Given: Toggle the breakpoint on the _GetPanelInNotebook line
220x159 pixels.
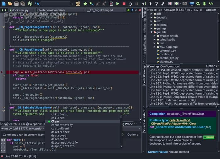Looking at the screenshot, I should coord(2,72).
